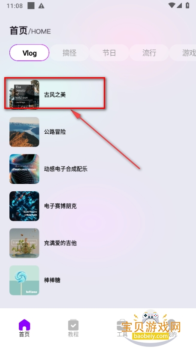196x349 pixels.
Task: Open the 棒棒糖 lollipop cover thumbnail
Action: pos(24,280)
